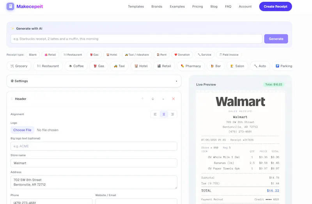
Task: Click the Generate with AI sparkle icon
Action: tap(12, 28)
